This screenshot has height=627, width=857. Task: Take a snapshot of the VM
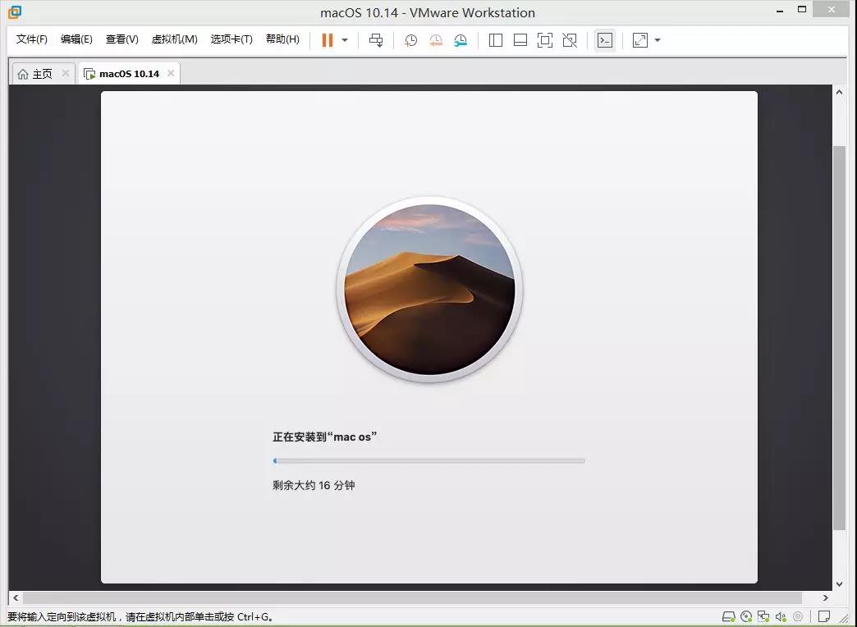coord(410,40)
